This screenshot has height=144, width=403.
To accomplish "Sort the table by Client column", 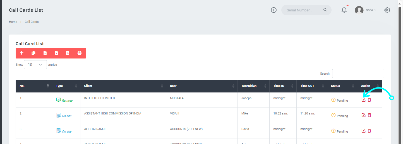I will tap(123, 86).
